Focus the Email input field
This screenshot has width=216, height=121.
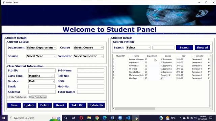[x=42, y=86]
